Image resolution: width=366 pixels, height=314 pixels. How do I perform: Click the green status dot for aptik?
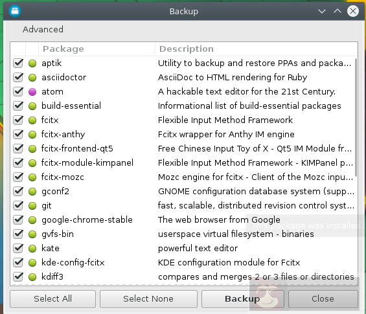click(x=32, y=63)
